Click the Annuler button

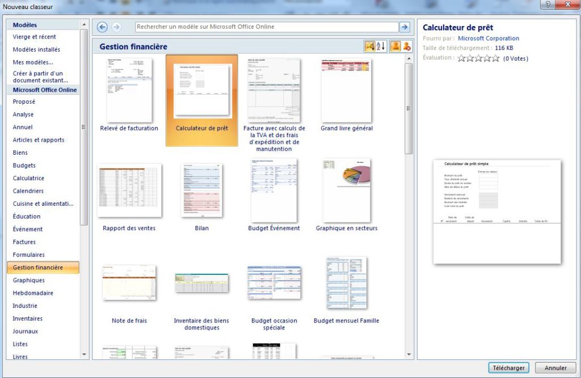pyautogui.click(x=555, y=368)
